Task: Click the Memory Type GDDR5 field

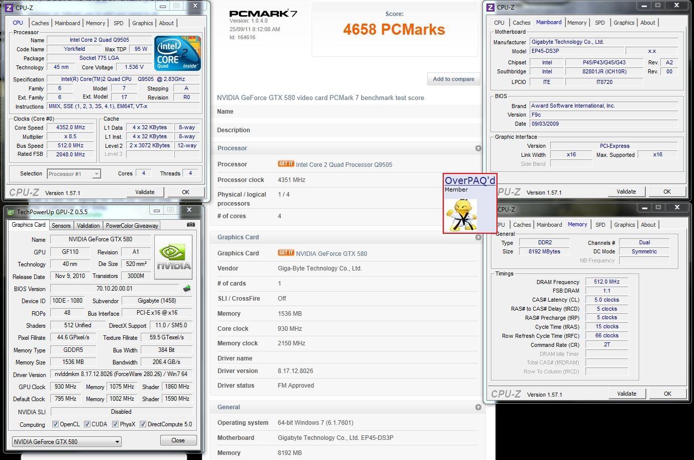Action: 73,349
